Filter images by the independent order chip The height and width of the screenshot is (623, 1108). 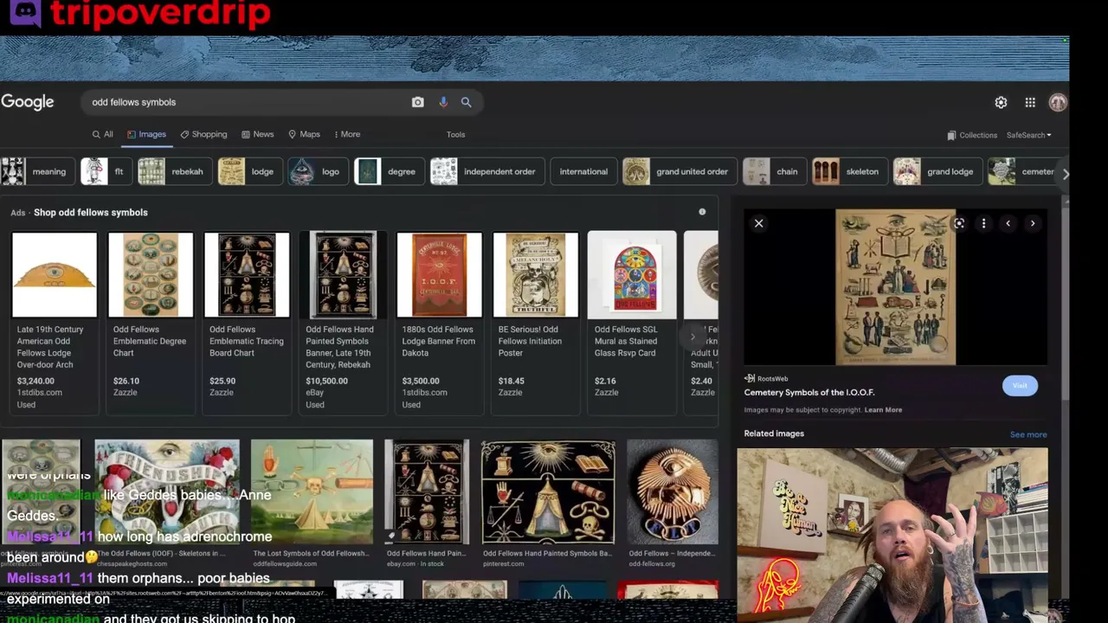[487, 171]
